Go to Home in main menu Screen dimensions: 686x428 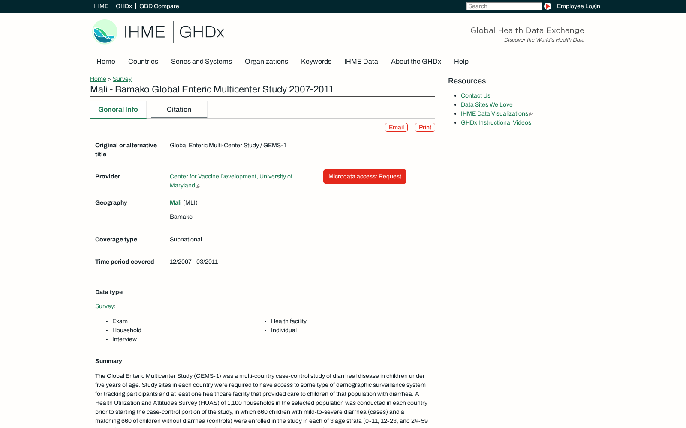click(106, 62)
